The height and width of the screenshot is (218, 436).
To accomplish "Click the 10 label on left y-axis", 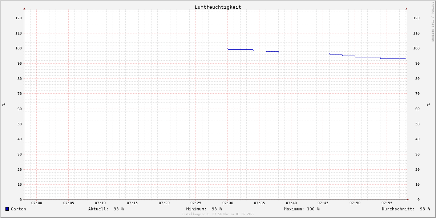I will pos(20,184).
